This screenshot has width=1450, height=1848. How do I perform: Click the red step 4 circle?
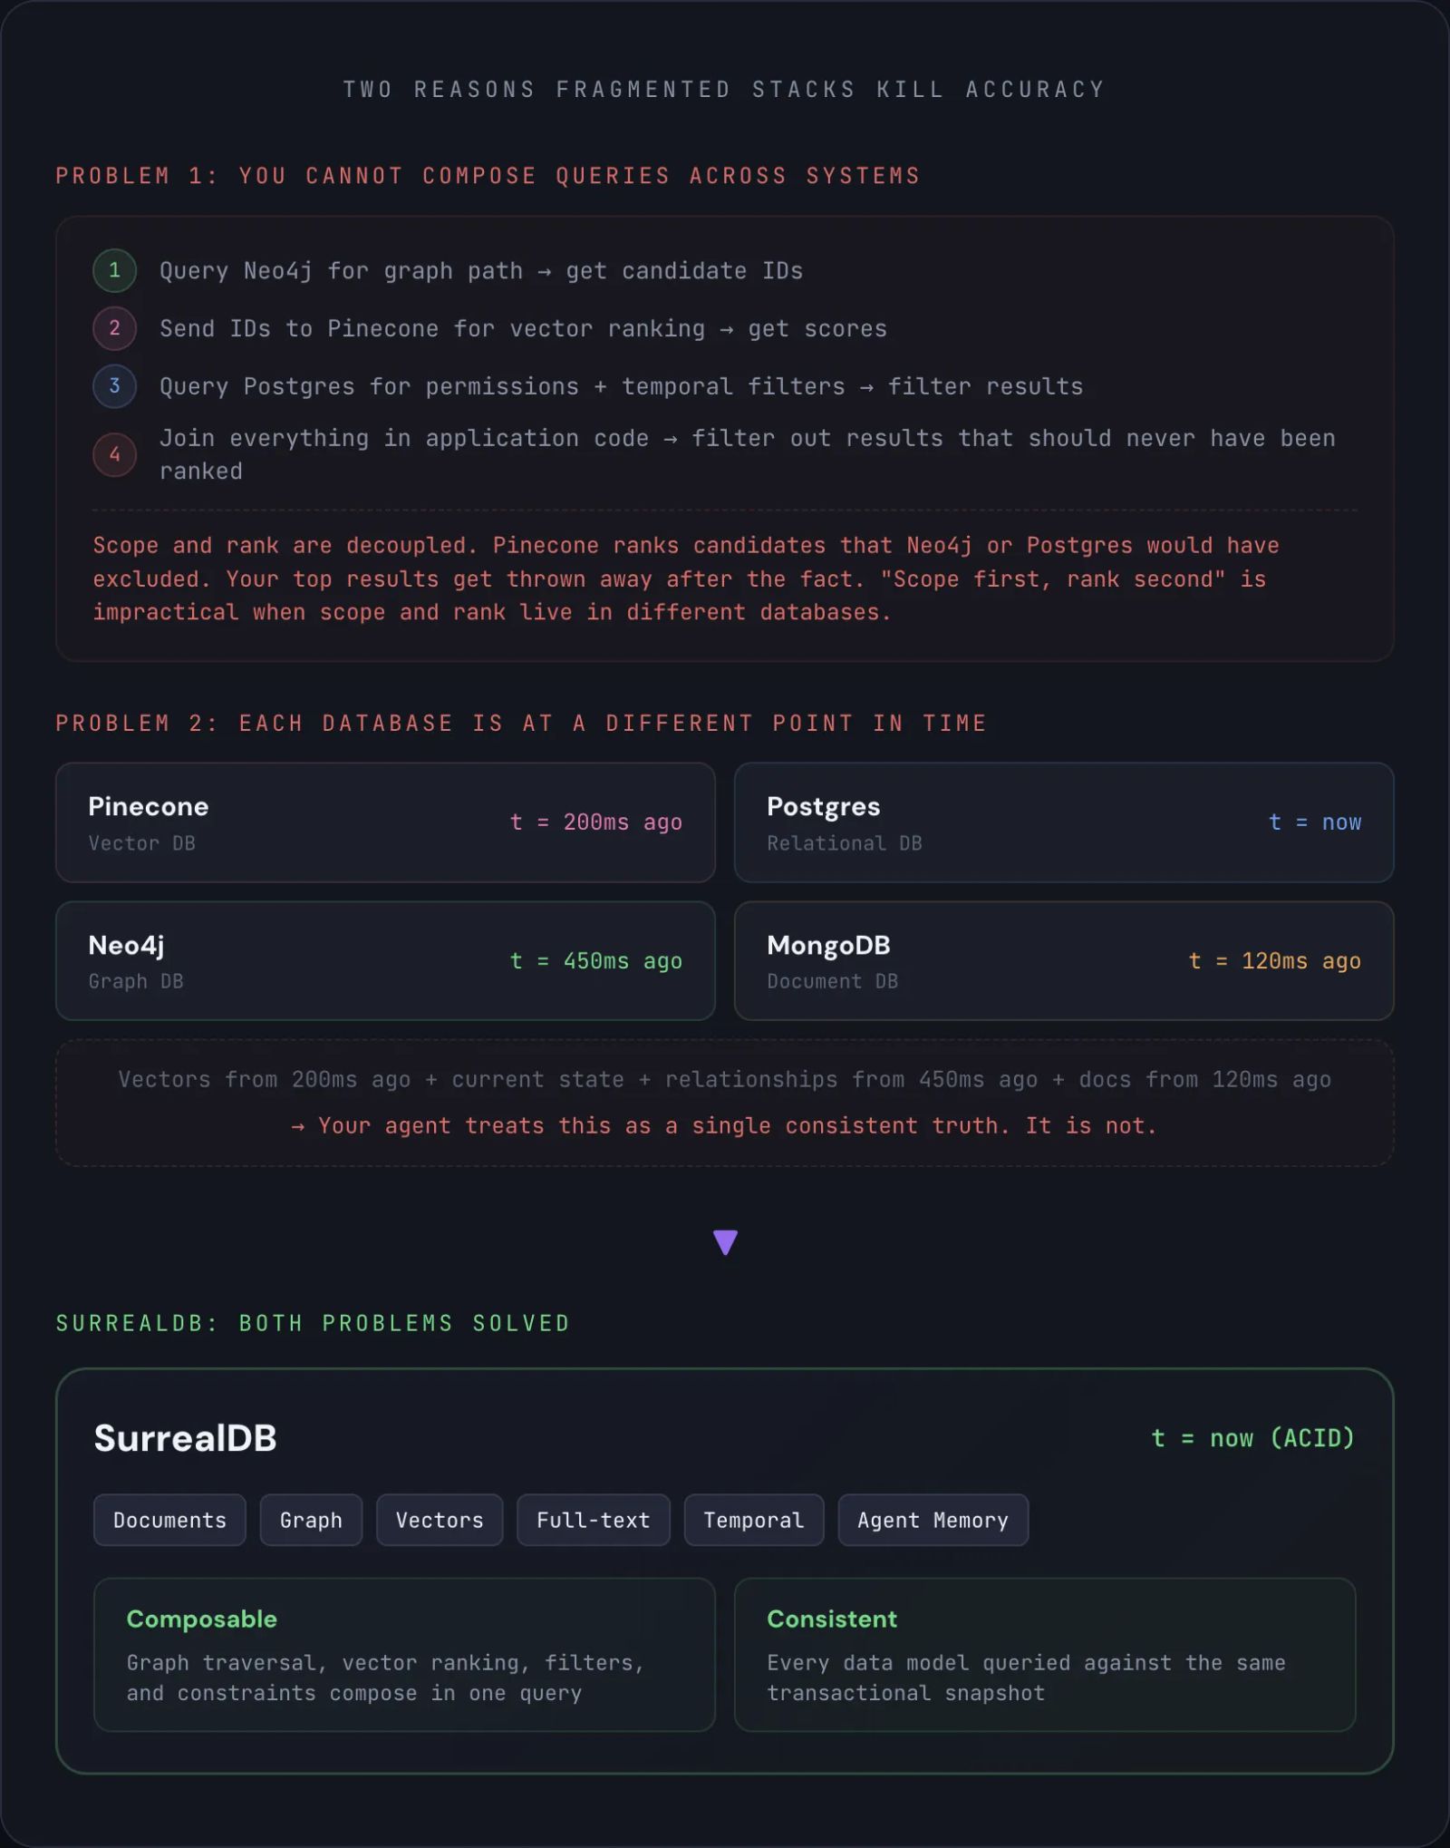[114, 454]
